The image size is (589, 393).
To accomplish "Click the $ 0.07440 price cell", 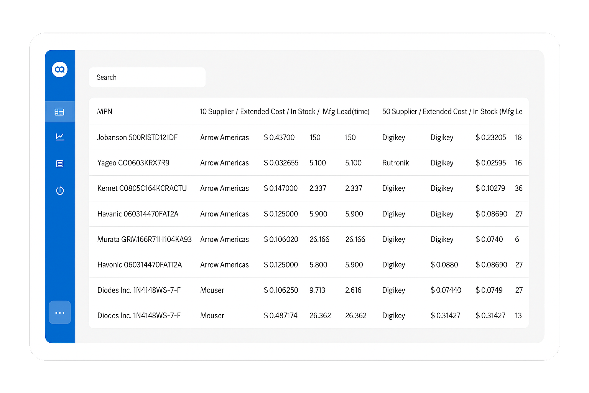I will point(446,290).
